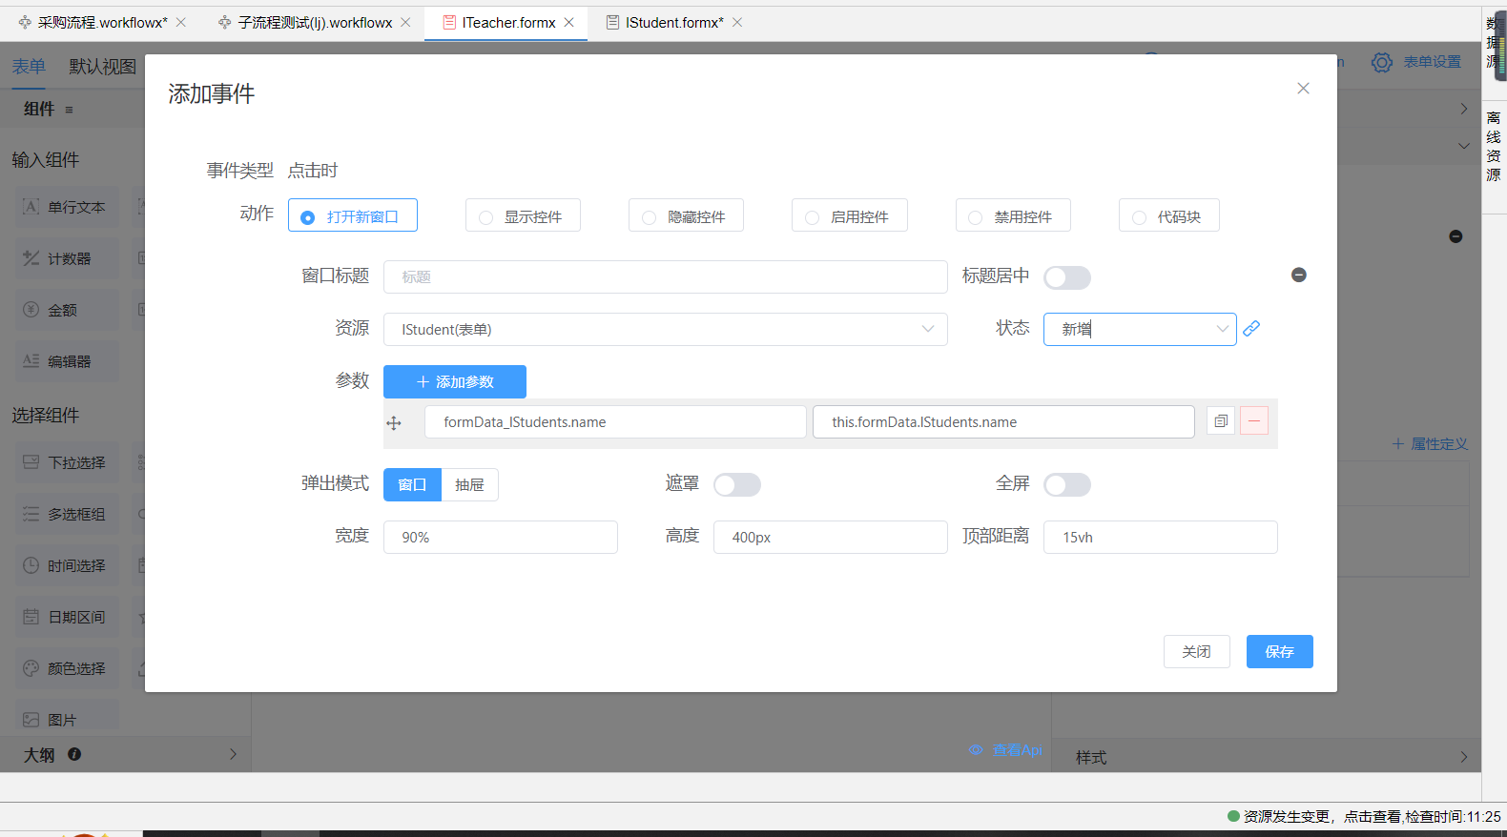
Task: Click the drag handle of the parameter row
Action: pos(394,423)
